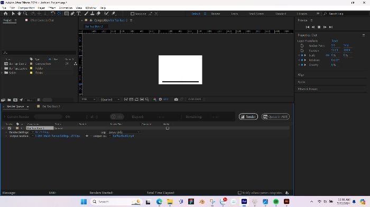Choose the Rectangle shape tool
The height and width of the screenshot is (207, 370).
pyautogui.click(x=67, y=14)
